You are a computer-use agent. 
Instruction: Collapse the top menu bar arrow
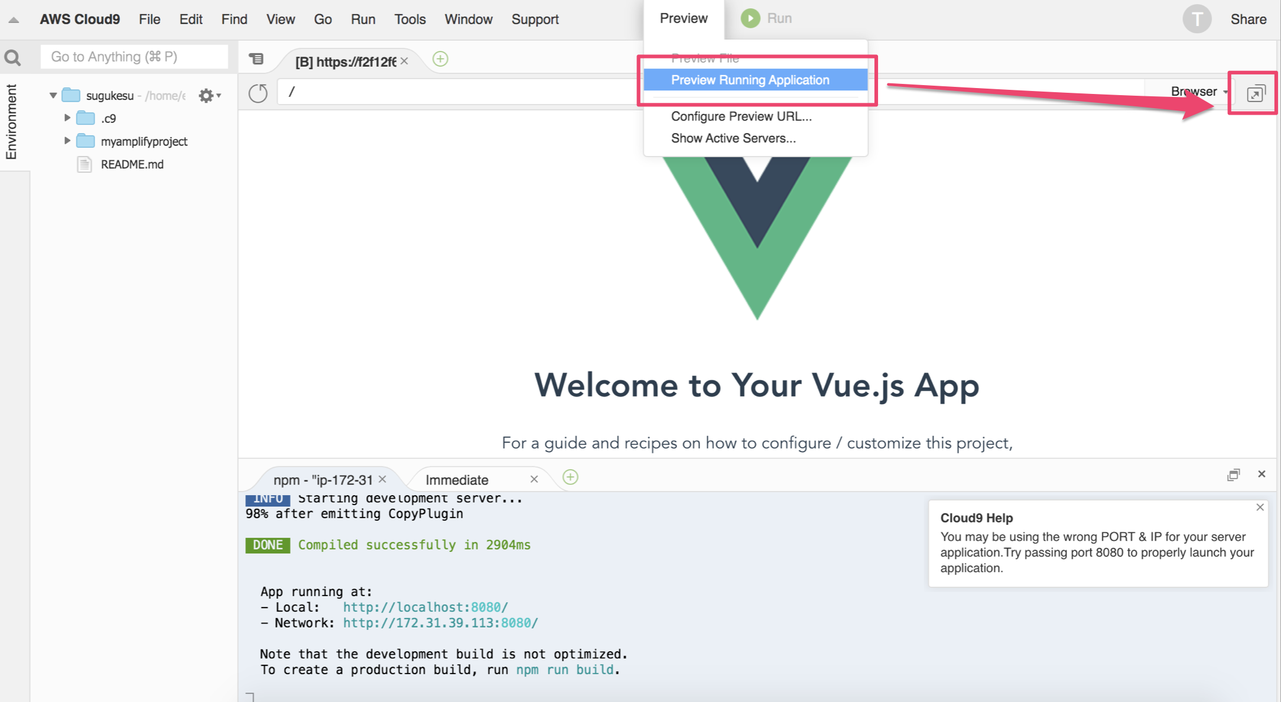coord(14,20)
